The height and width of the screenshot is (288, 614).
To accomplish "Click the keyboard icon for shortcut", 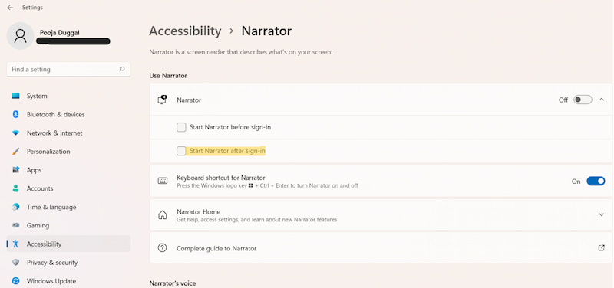I will [x=163, y=181].
